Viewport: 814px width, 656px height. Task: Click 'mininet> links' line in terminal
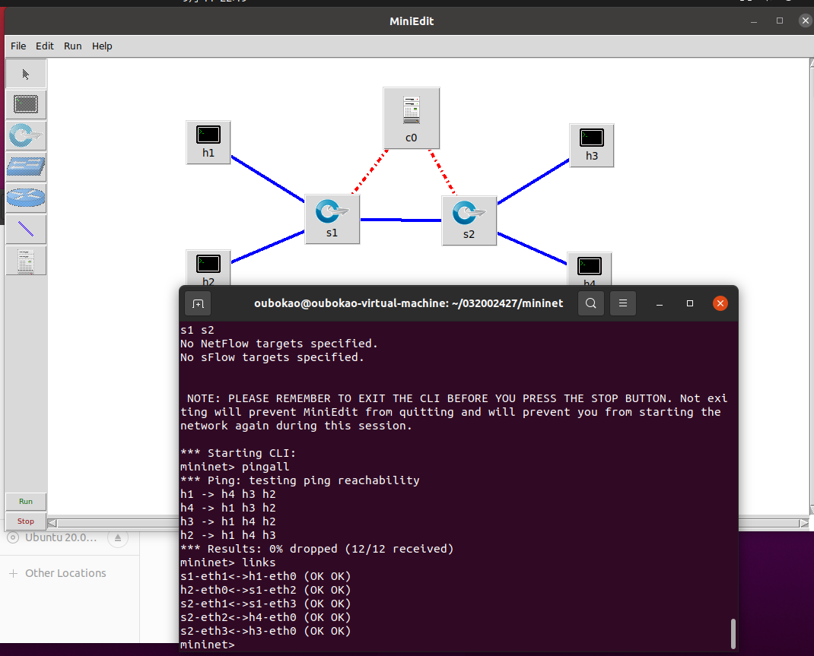point(228,563)
